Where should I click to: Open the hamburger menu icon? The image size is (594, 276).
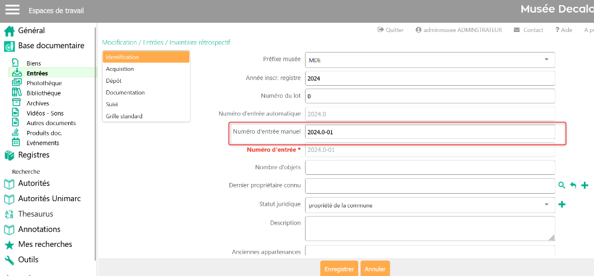point(13,10)
